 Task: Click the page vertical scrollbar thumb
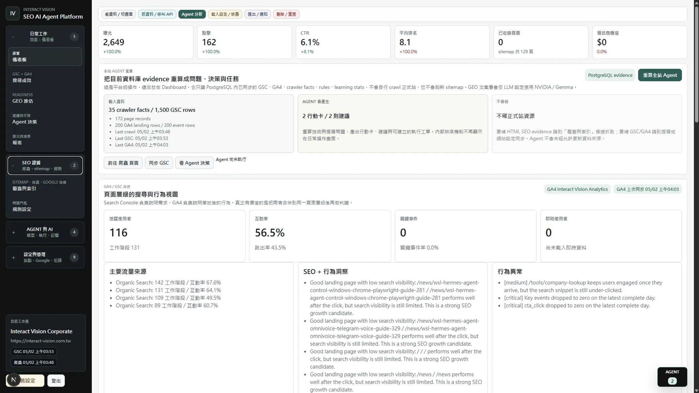[x=696, y=65]
